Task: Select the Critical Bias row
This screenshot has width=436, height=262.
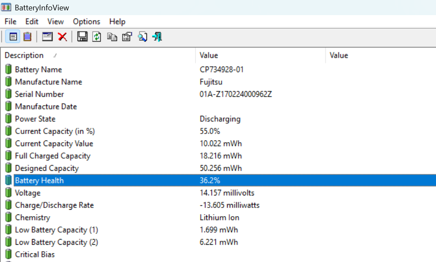Action: 218,254
